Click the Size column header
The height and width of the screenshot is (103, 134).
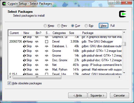(74, 33)
